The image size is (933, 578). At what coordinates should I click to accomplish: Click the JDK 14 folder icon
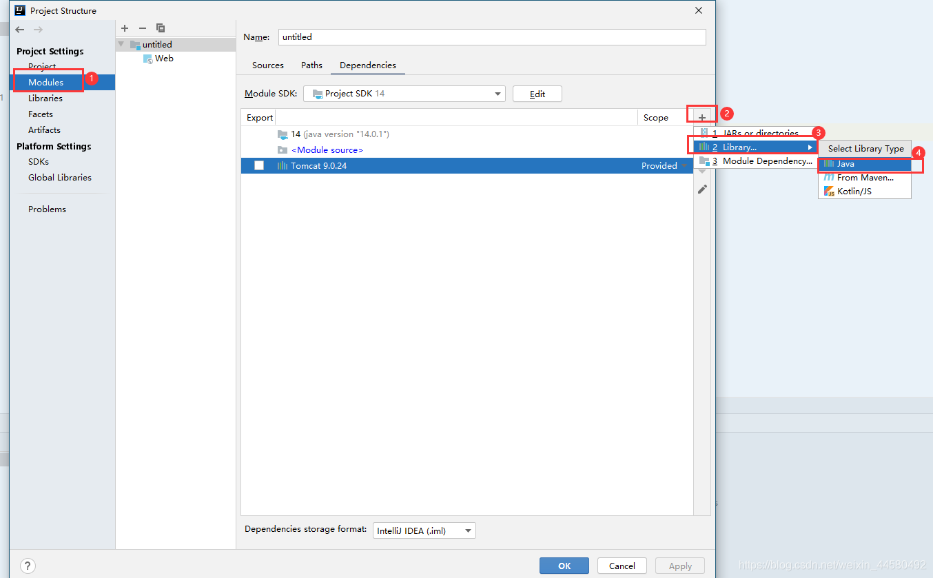pyautogui.click(x=282, y=134)
